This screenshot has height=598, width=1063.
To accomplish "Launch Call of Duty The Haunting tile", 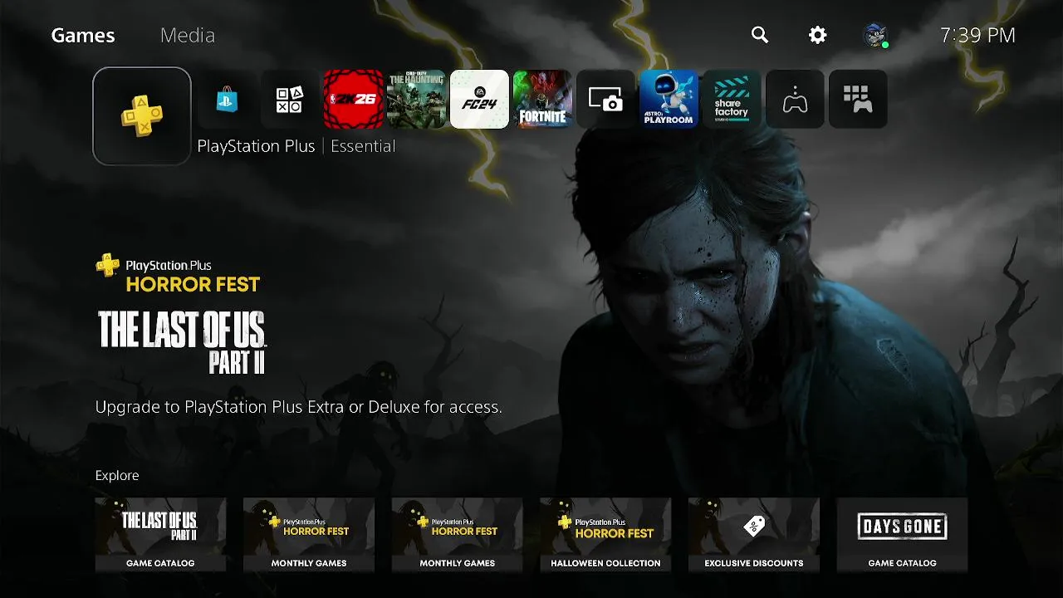I will (416, 100).
